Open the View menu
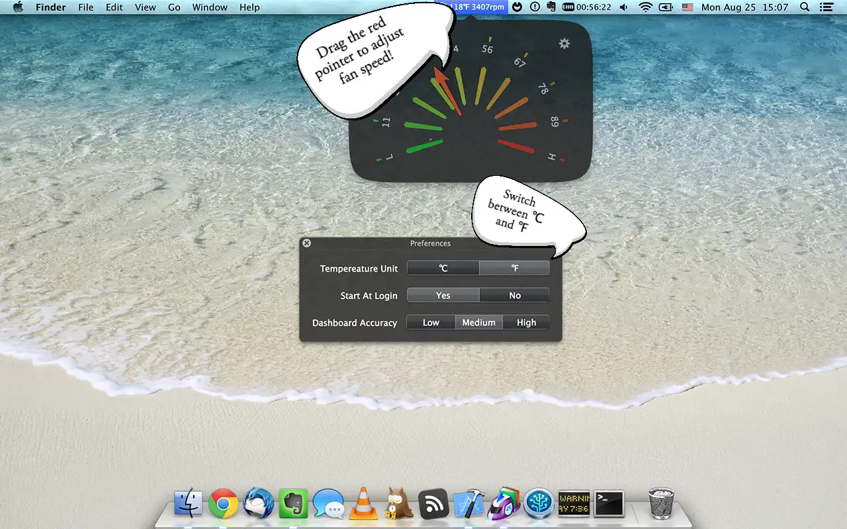The width and height of the screenshot is (847, 529). [145, 7]
